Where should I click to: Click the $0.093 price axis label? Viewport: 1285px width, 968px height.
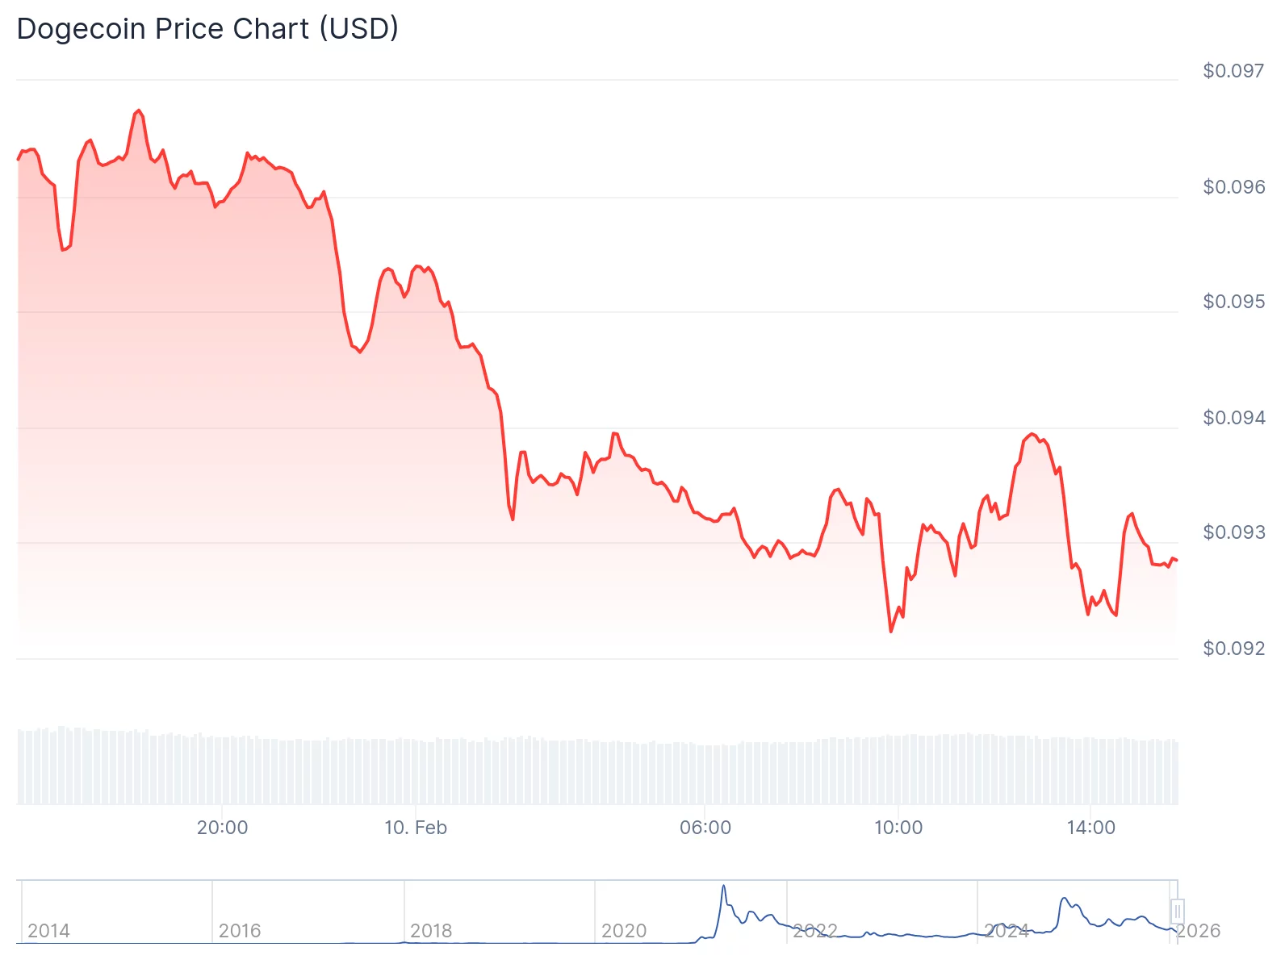(x=1233, y=532)
